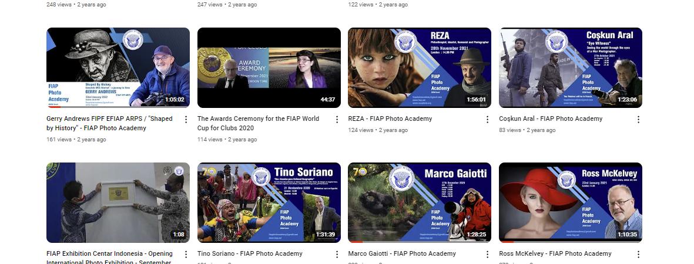
Task: Click the 1:10:35 duration badge
Action: (x=627, y=234)
